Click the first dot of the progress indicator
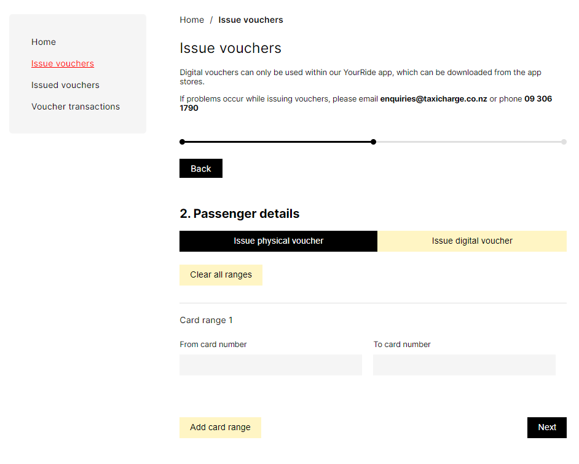 (182, 142)
